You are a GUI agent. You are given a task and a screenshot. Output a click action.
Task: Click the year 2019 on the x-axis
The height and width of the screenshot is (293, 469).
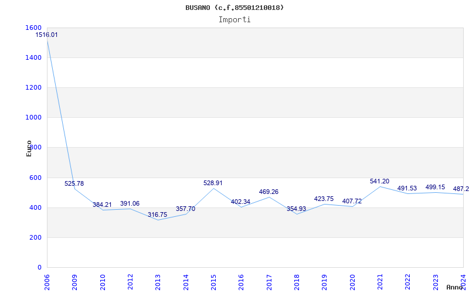(x=325, y=281)
